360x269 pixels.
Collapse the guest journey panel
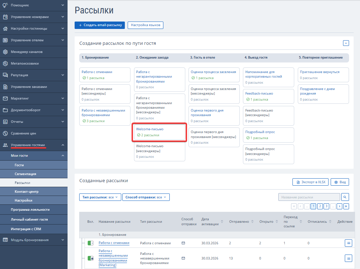click(x=346, y=43)
